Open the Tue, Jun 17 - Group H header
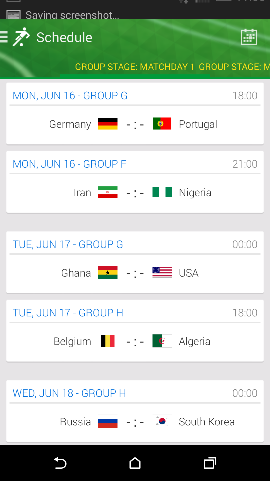Screen dimensions: 270x481 tap(68, 313)
